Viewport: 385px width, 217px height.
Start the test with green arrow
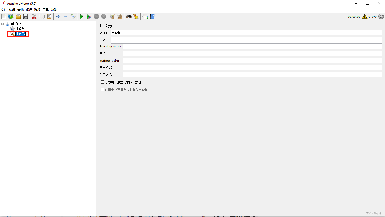pyautogui.click(x=82, y=16)
